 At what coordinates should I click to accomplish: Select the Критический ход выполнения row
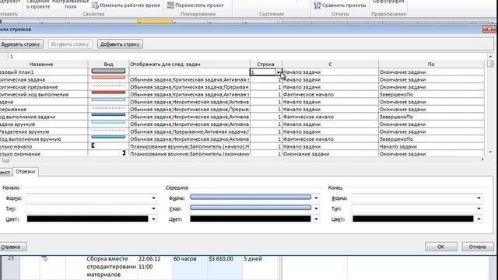pyautogui.click(x=34, y=95)
